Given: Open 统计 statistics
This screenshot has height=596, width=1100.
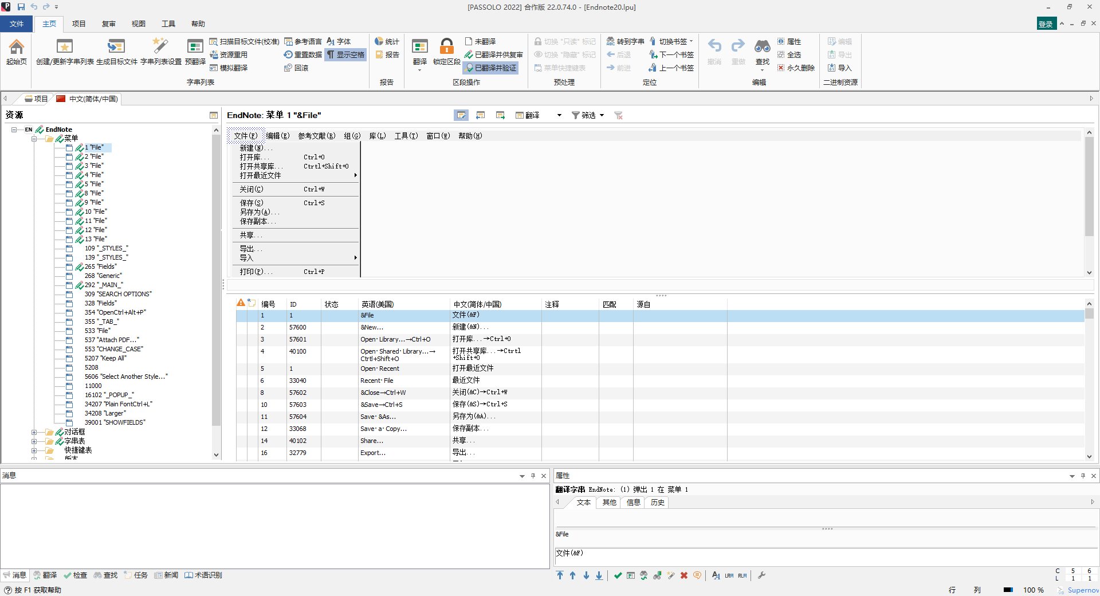Looking at the screenshot, I should [x=387, y=41].
